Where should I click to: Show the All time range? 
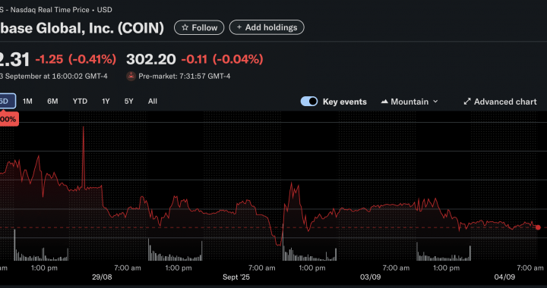pyautogui.click(x=153, y=102)
